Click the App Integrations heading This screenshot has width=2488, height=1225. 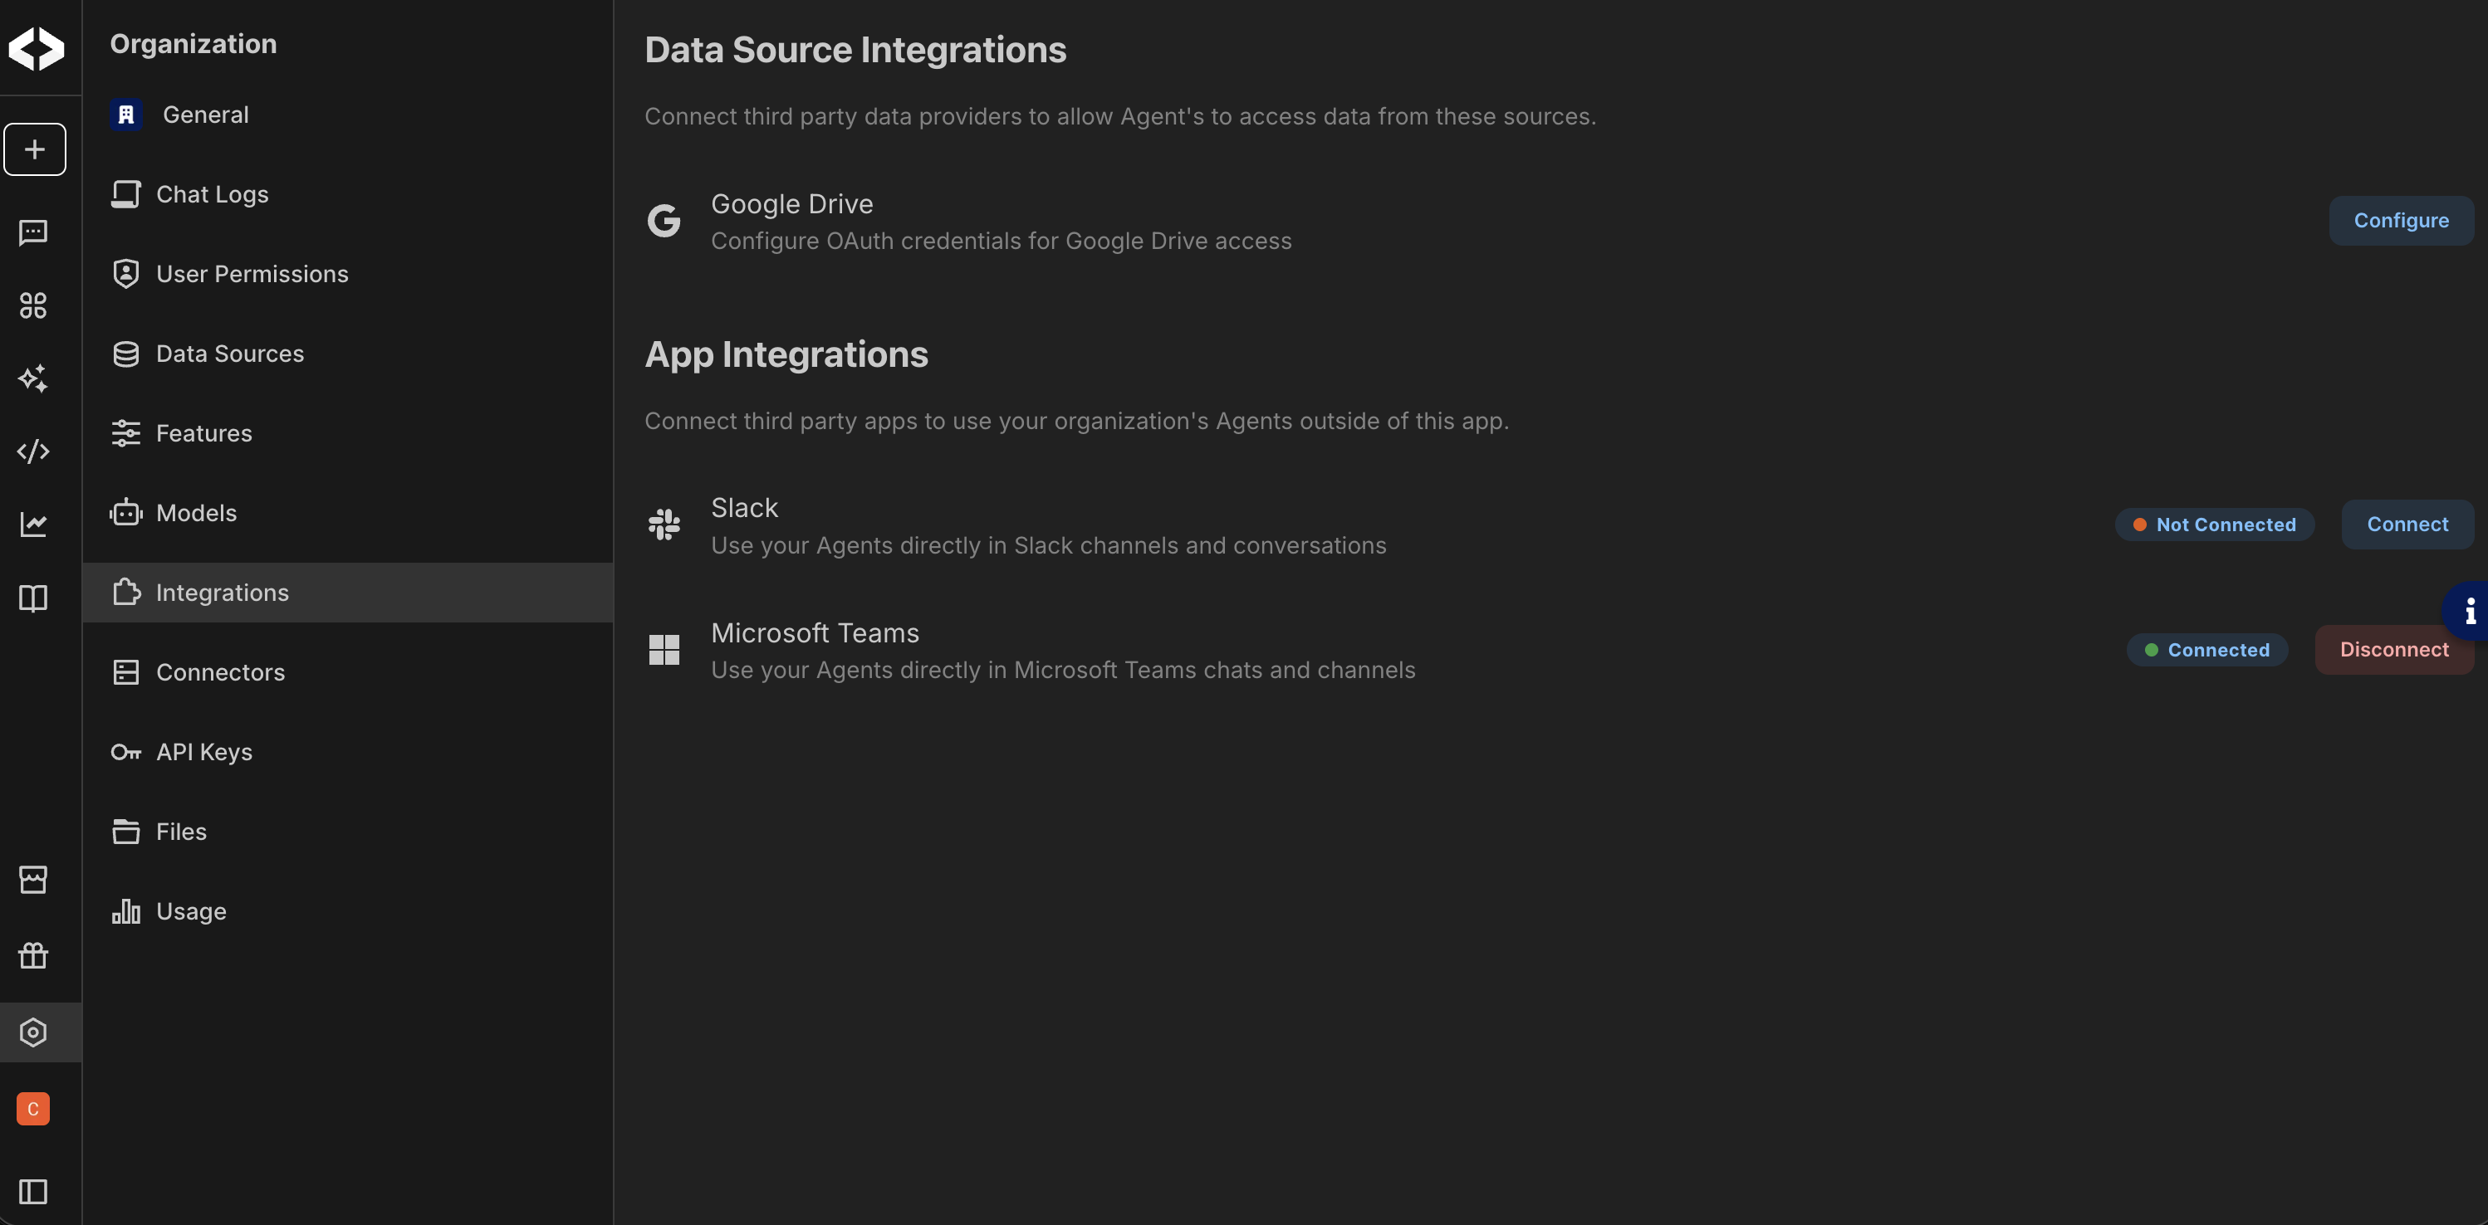[786, 355]
